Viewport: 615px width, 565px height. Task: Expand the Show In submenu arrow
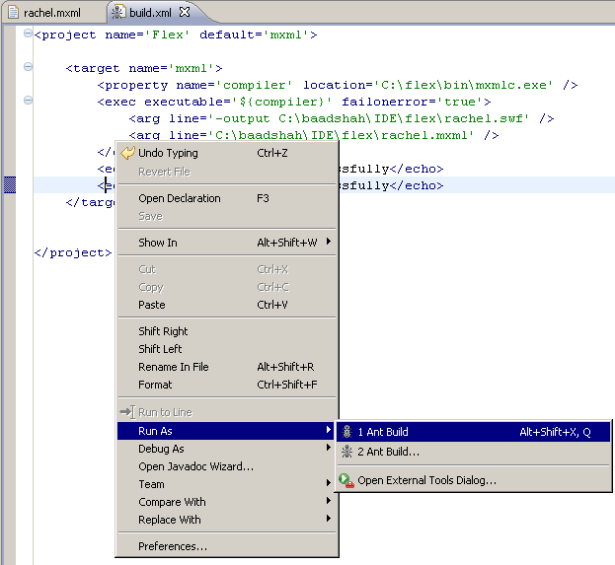pos(329,242)
